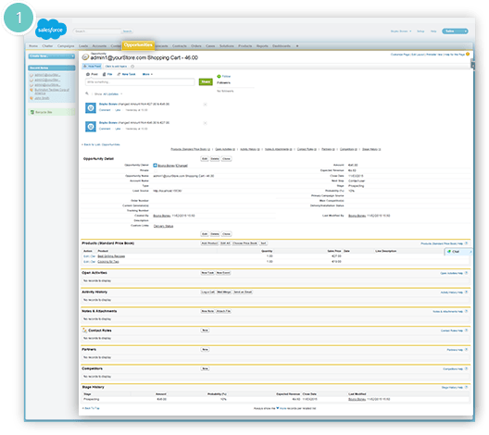Expand the Create New dropdown in sidebar
This screenshot has height=435, width=489.
pos(72,56)
